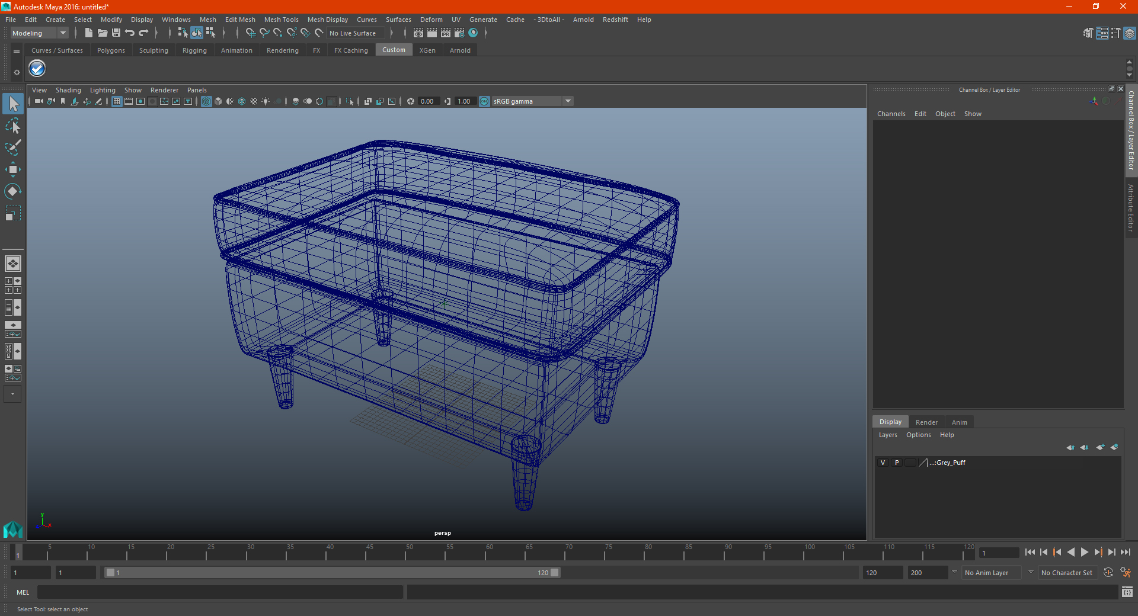Toggle visibility V box of the Grey_Puff layer
The image size is (1138, 616).
click(x=883, y=463)
